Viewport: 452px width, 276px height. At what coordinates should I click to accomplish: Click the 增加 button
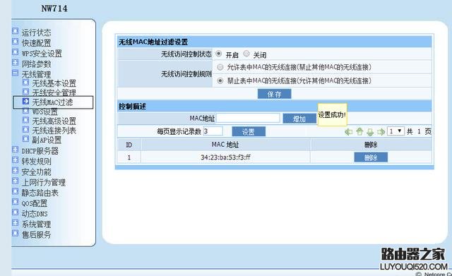299,119
